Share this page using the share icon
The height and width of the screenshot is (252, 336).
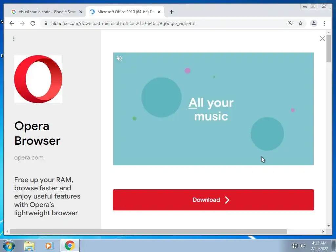click(290, 23)
